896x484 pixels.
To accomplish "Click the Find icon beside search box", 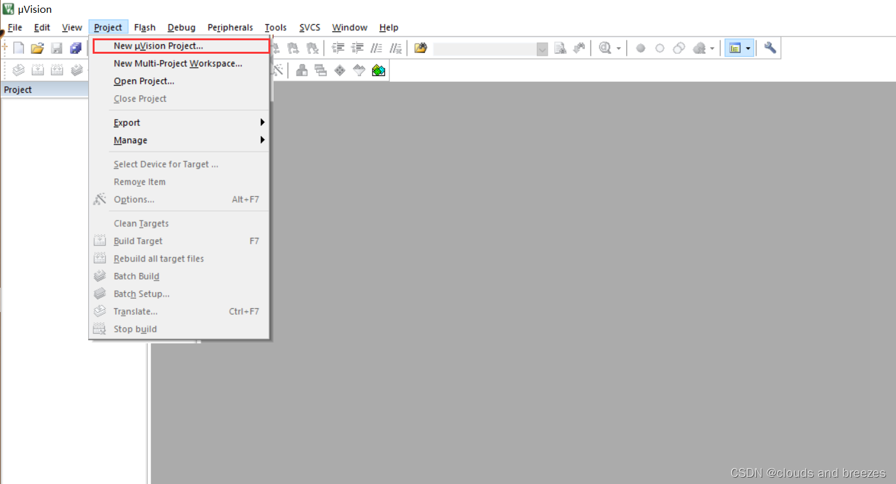I will [x=560, y=48].
